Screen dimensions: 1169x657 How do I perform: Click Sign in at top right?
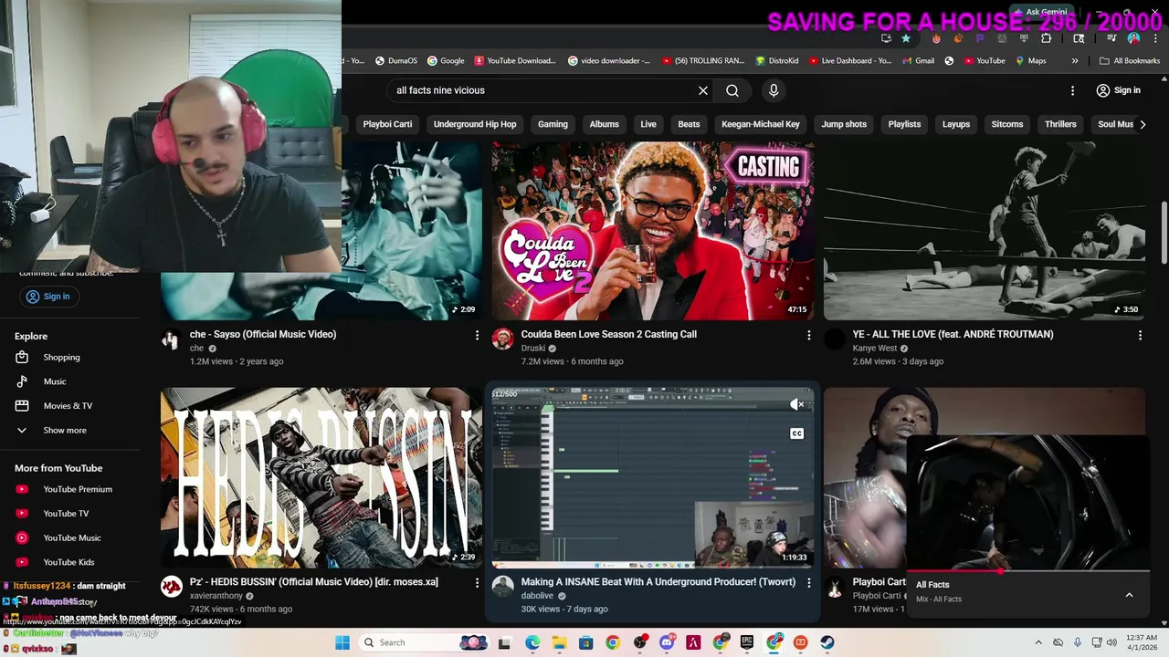[1118, 90]
